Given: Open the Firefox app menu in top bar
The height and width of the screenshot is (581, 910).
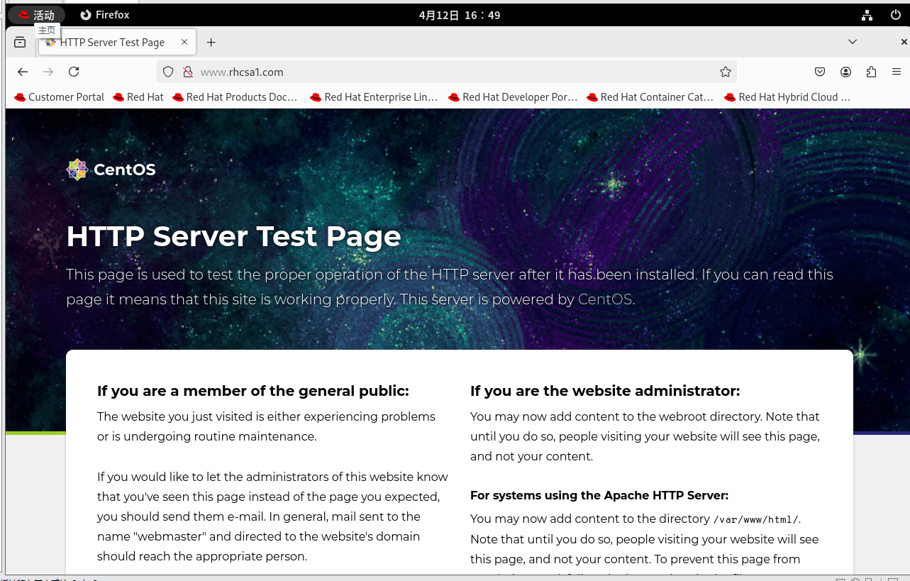Looking at the screenshot, I should tap(105, 15).
